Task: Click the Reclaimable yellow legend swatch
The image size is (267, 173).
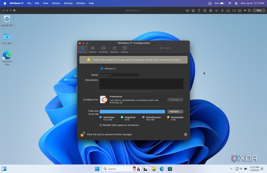Action: pos(168,117)
